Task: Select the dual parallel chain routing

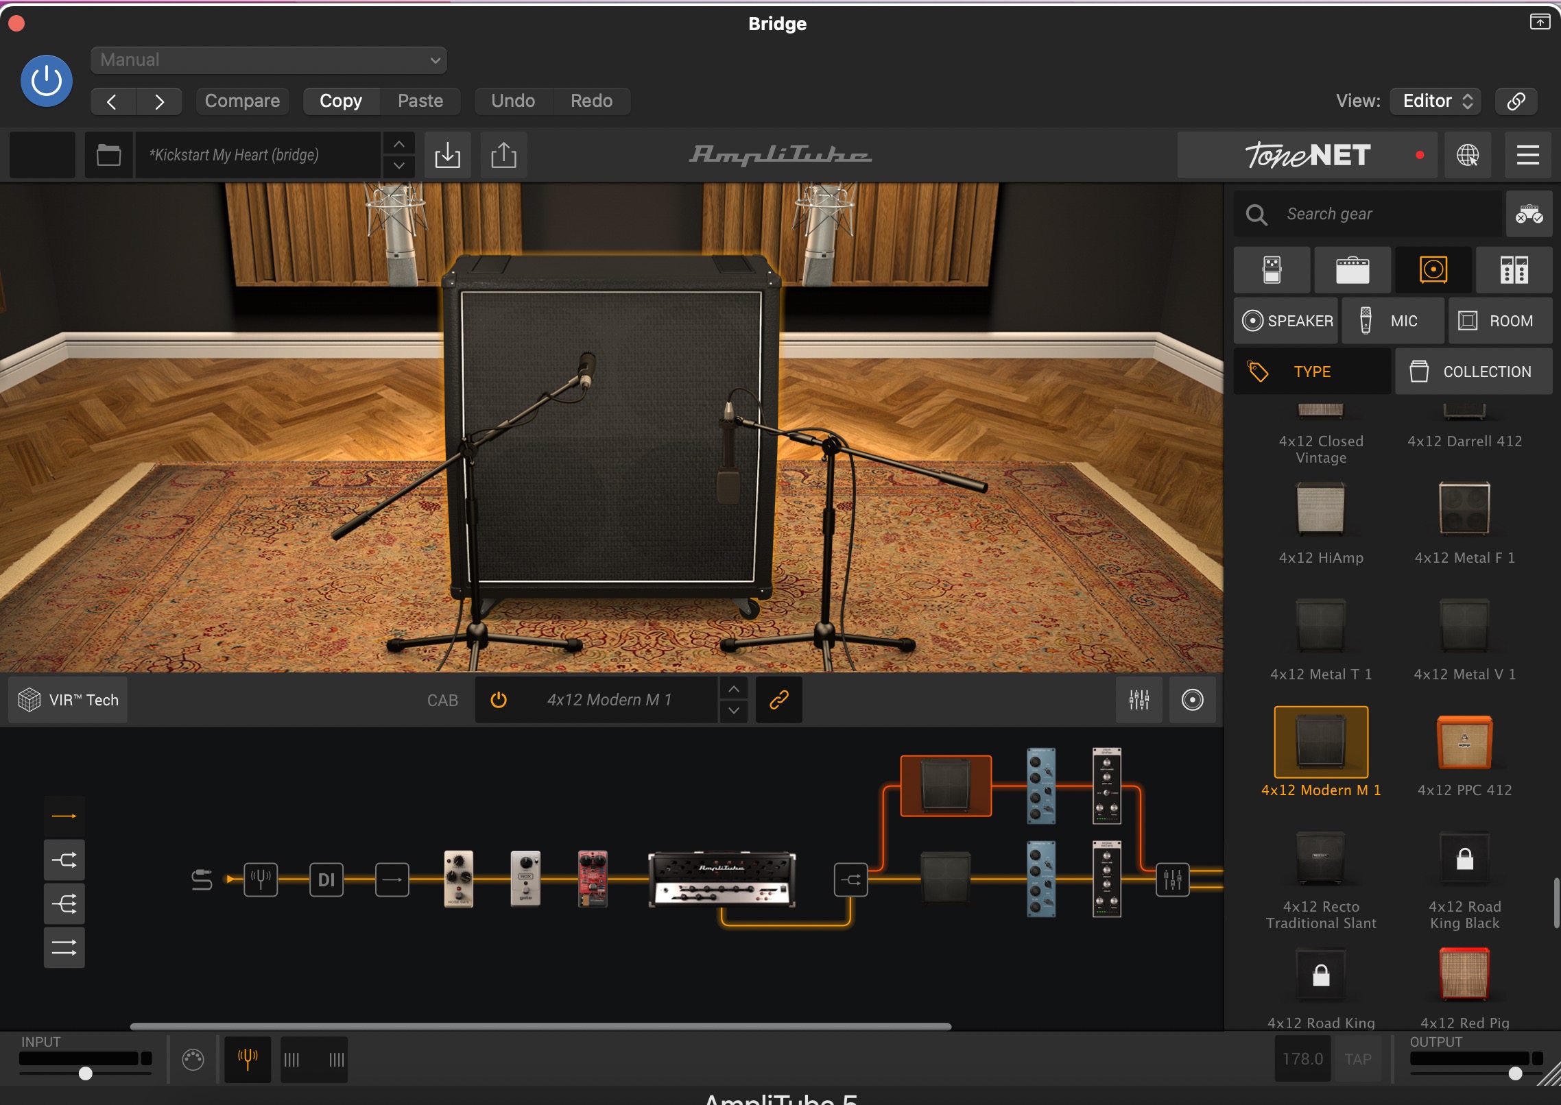Action: tap(64, 948)
